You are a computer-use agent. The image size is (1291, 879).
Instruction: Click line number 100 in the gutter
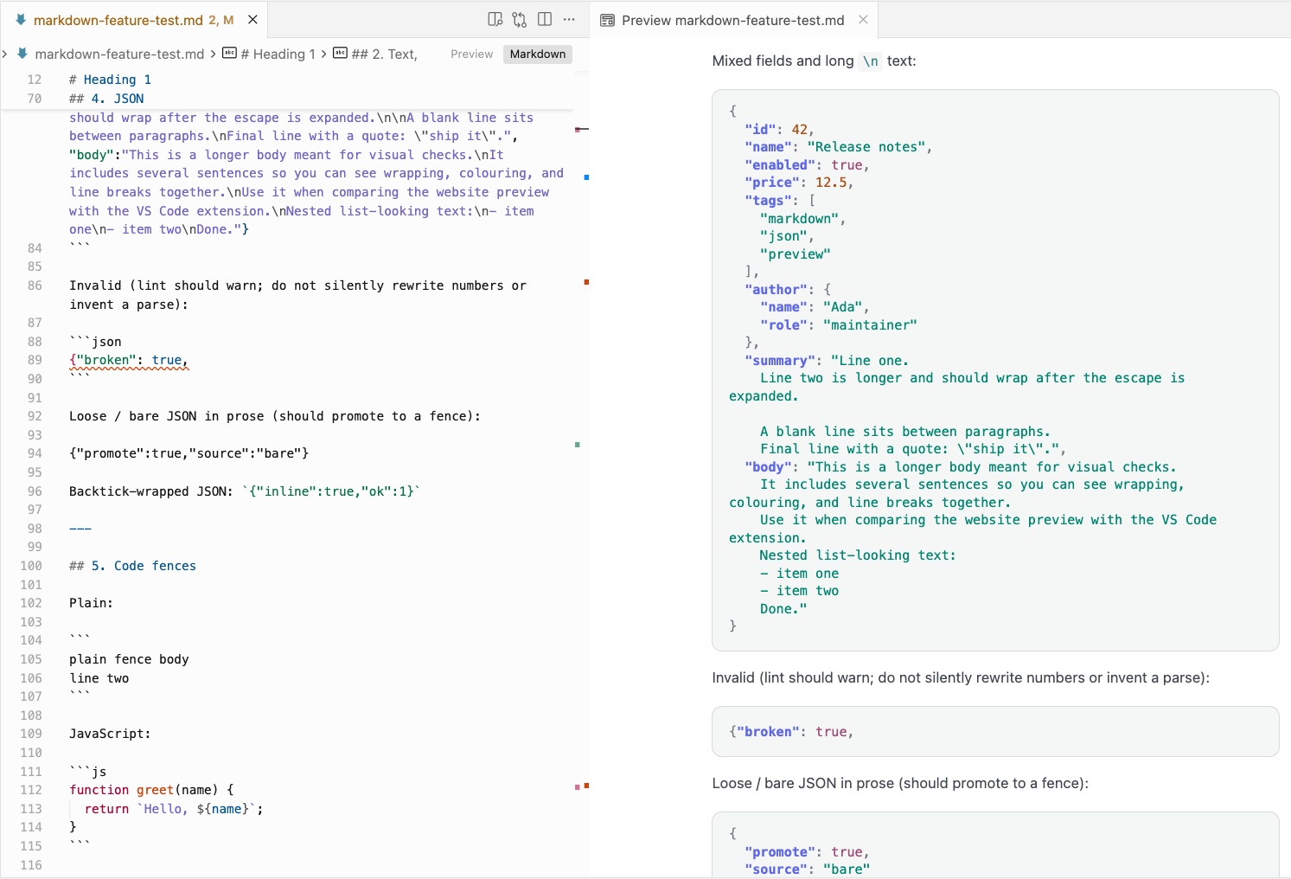(31, 566)
